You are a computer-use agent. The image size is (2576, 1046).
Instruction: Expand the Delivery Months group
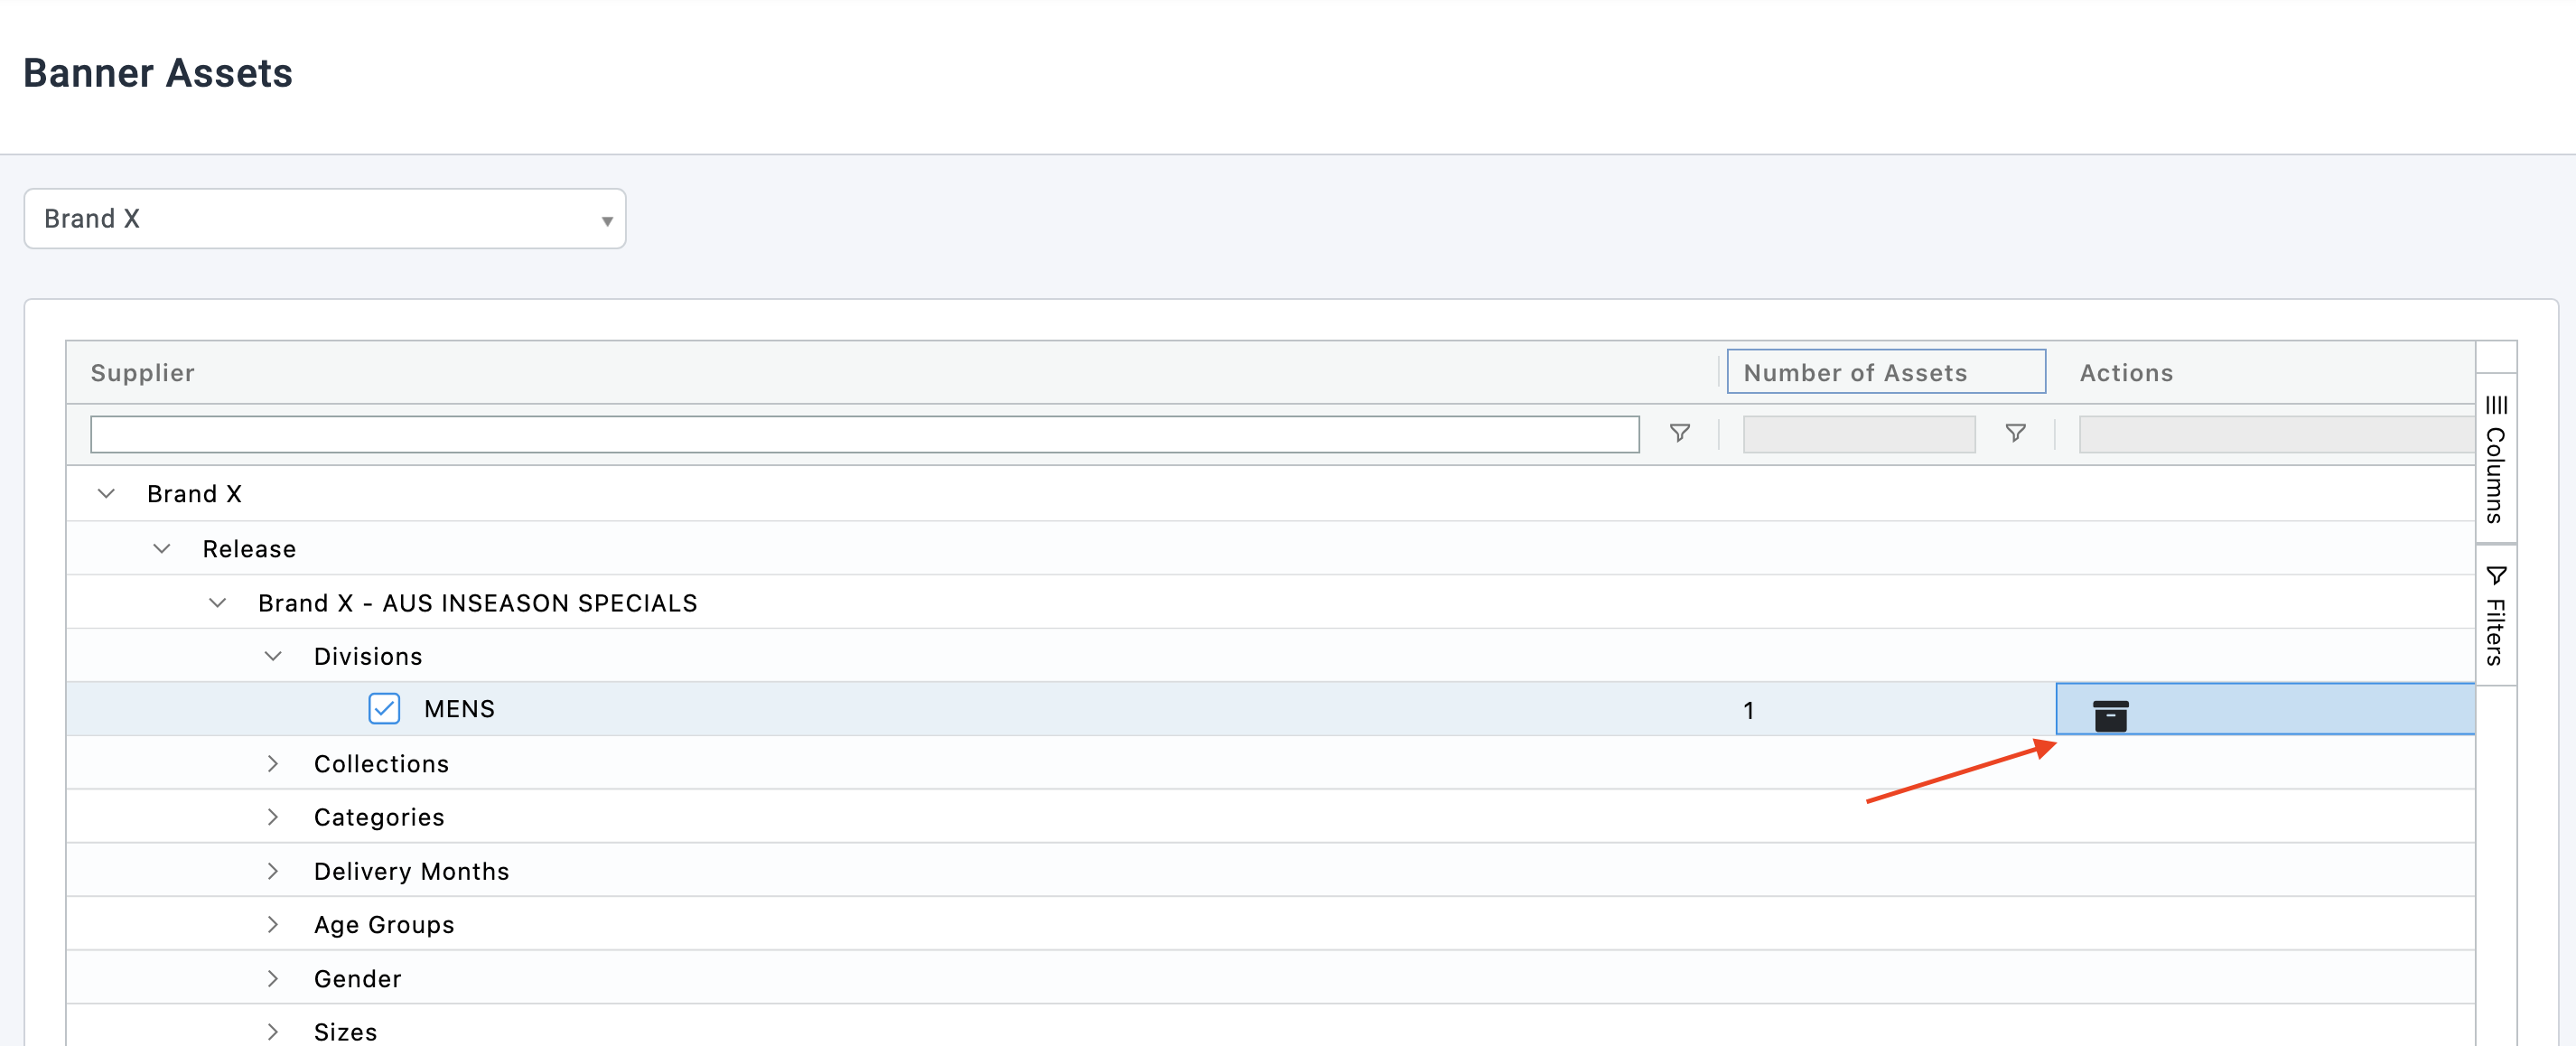pyautogui.click(x=273, y=871)
